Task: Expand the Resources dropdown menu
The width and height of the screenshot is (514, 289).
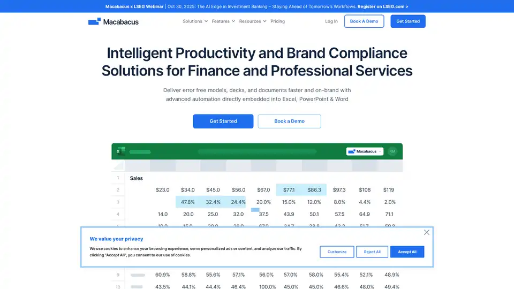Action: pyautogui.click(x=253, y=21)
